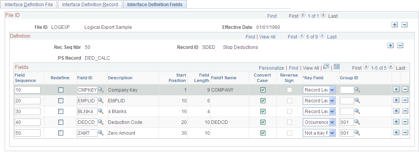Show next File ID row arrow
This screenshot has height=152, width=419.
323,15
